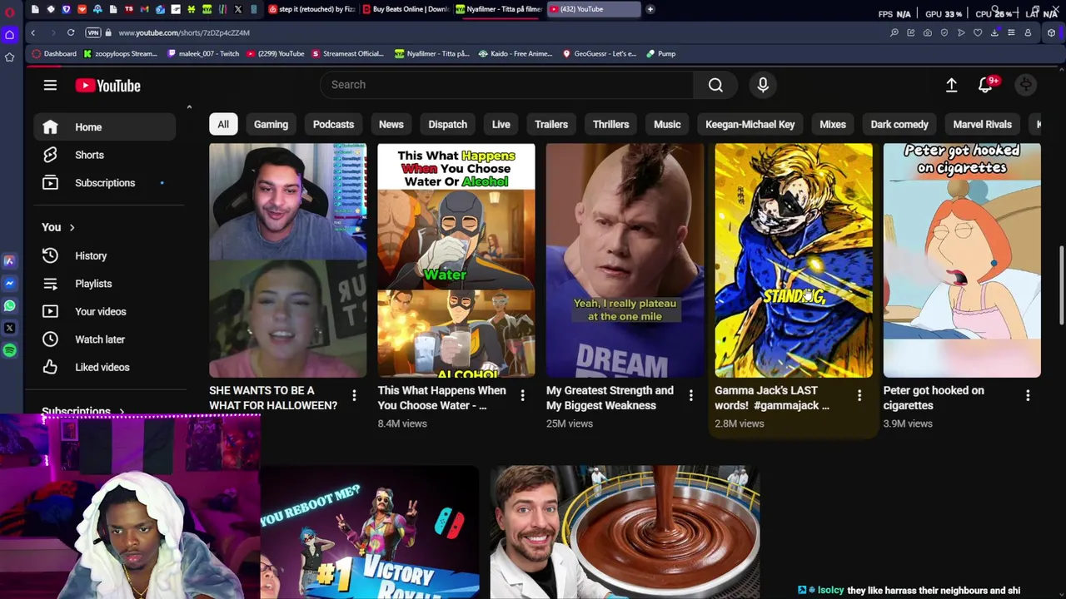Open options for Gamma Jack's LAST words short
The width and height of the screenshot is (1066, 599).
point(859,396)
